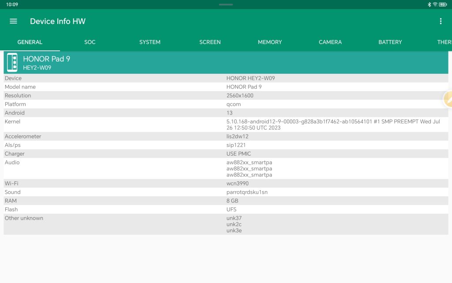Select the Wi-Fi wcn3990 row
The height and width of the screenshot is (283, 452).
(x=226, y=183)
